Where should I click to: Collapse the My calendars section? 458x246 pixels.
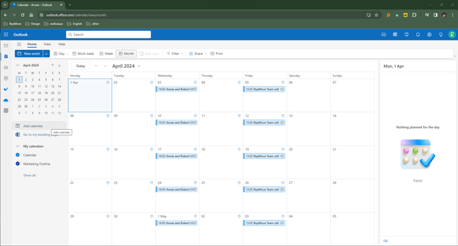click(18, 146)
